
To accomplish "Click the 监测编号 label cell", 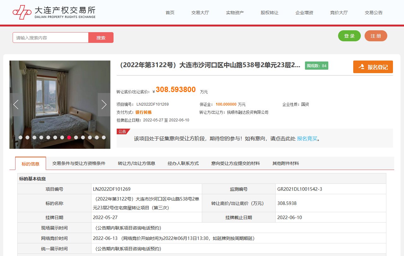I will pyautogui.click(x=239, y=189).
